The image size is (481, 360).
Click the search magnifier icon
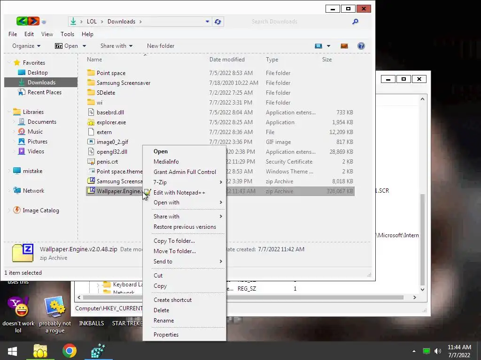(x=355, y=22)
